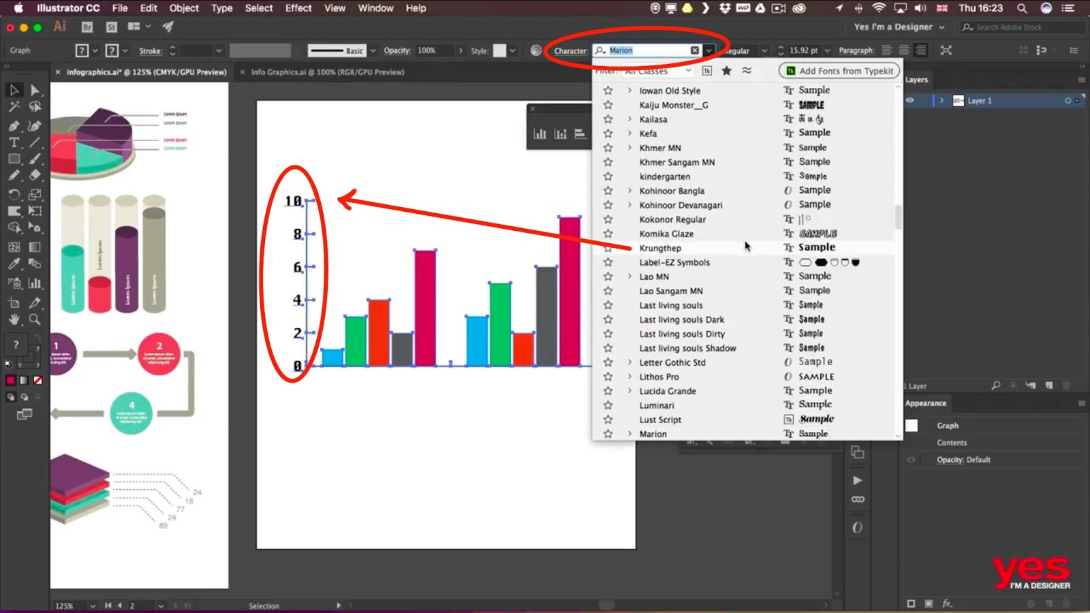Favorite the Krungthep font with its star
The image size is (1090, 613).
pos(607,247)
